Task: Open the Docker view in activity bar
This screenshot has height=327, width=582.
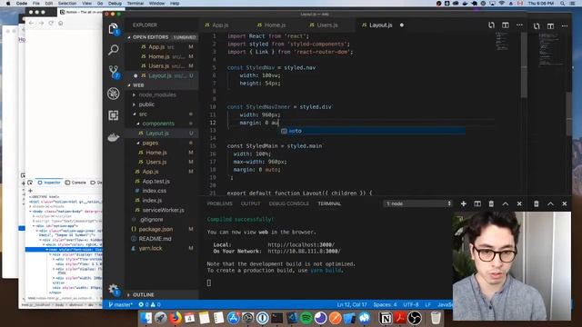Action: [x=114, y=137]
